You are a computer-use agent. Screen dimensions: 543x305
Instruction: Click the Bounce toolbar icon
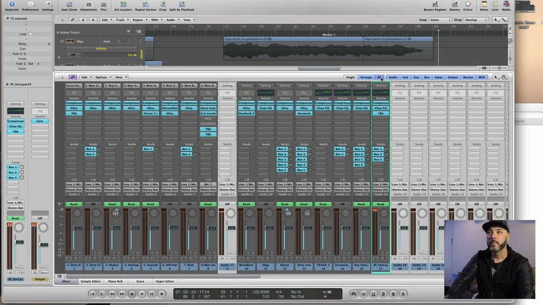point(455,5)
